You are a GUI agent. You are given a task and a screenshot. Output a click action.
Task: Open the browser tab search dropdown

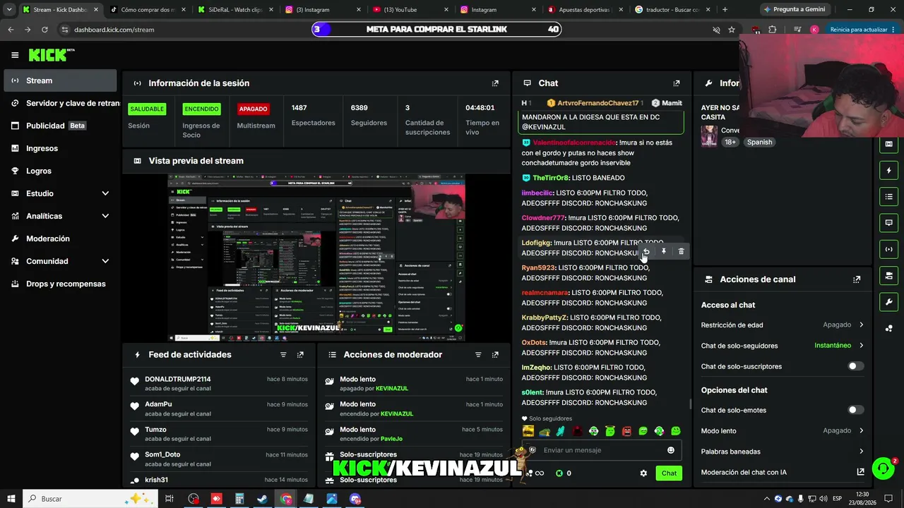coord(9,10)
